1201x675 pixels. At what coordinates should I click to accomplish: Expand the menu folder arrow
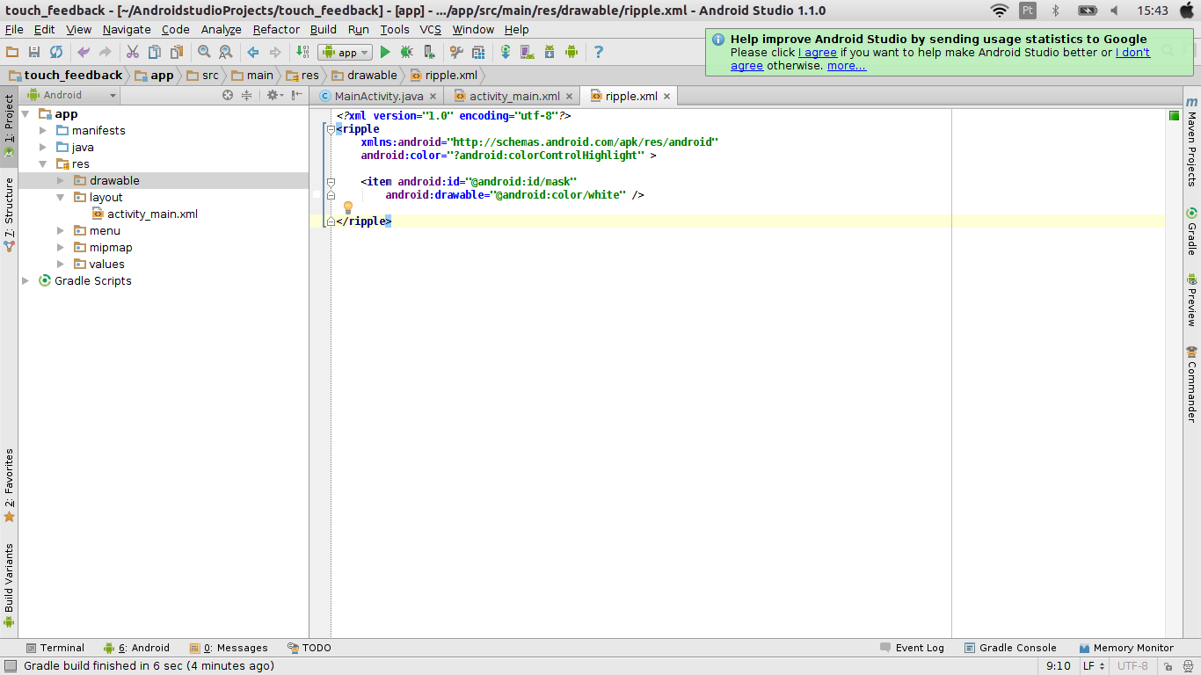point(61,230)
